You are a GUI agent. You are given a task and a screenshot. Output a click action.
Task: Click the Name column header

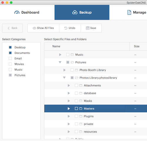[87, 46]
